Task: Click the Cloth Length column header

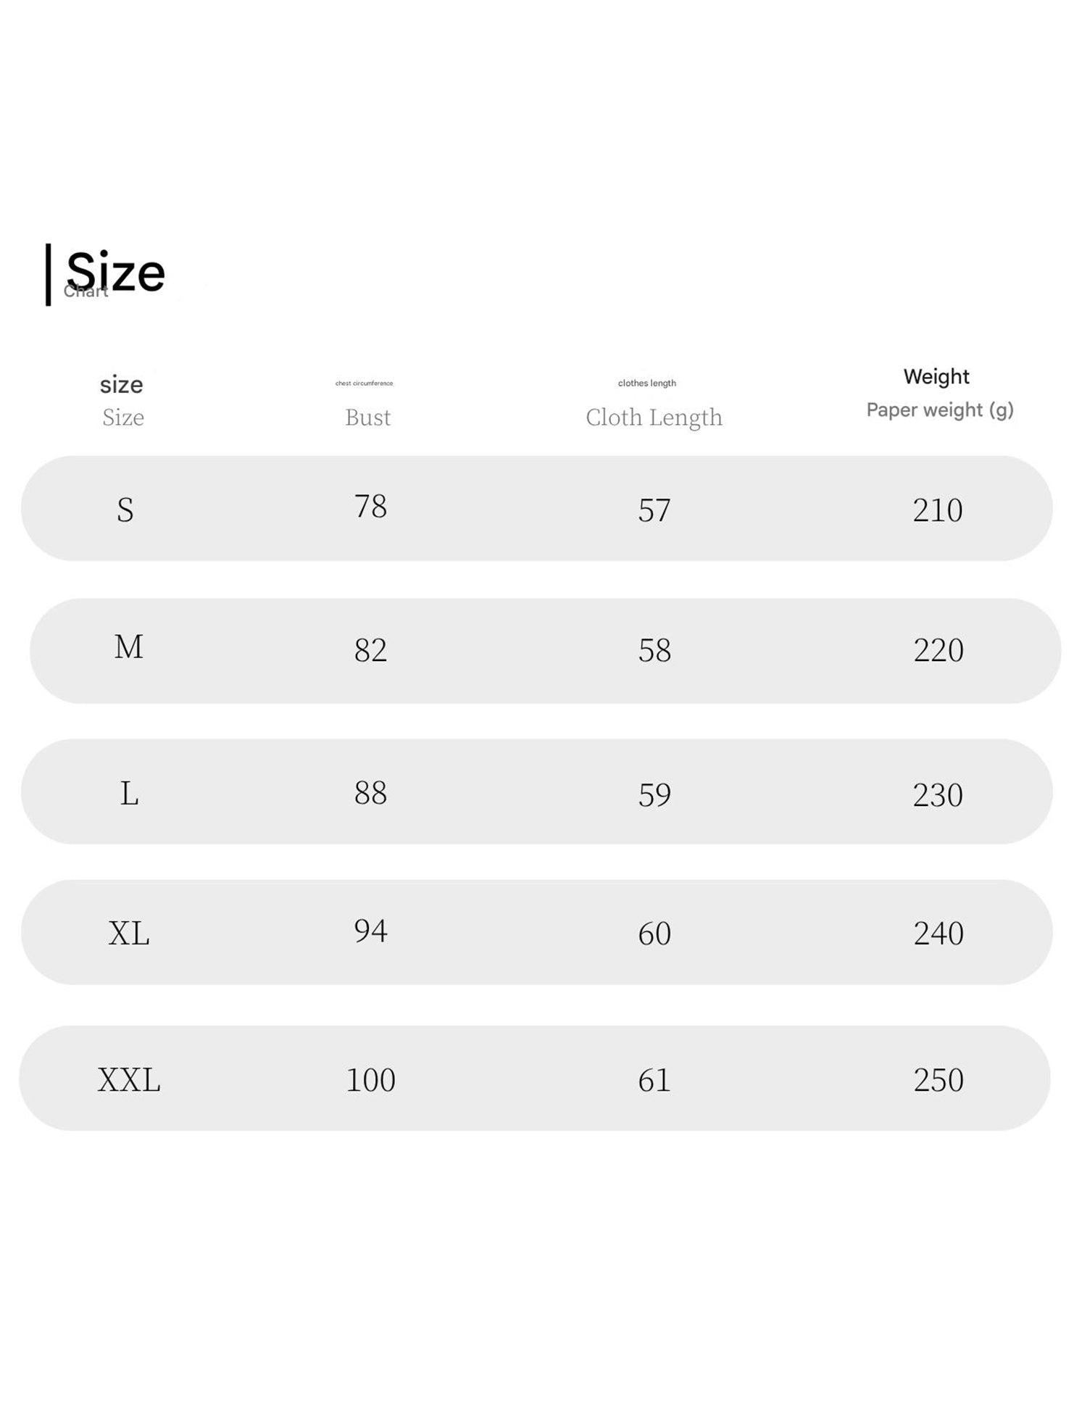Action: click(654, 417)
